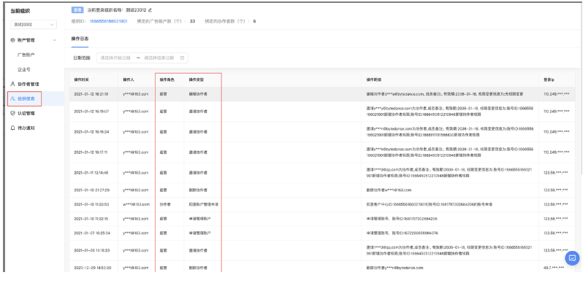The width and height of the screenshot is (588, 291).
Task: Click the bound collaborator count 5
Action: pyautogui.click(x=254, y=21)
